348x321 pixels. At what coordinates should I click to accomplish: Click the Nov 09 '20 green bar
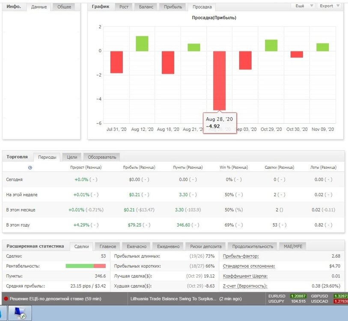[322, 47]
